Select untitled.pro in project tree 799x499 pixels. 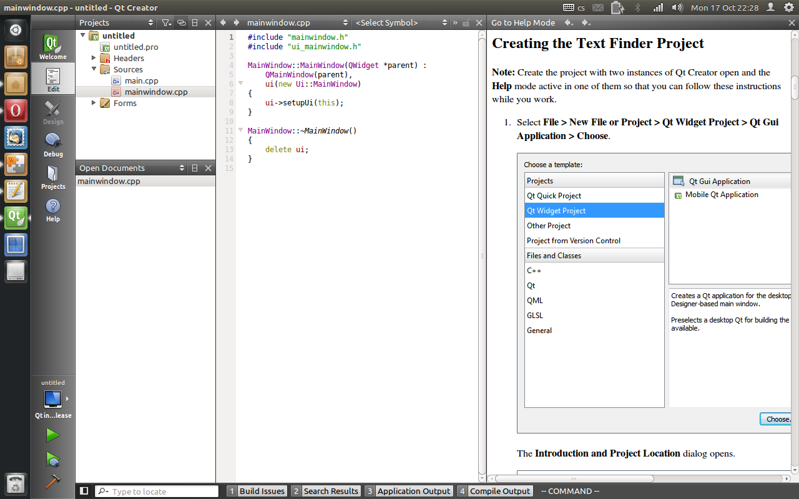(x=135, y=47)
